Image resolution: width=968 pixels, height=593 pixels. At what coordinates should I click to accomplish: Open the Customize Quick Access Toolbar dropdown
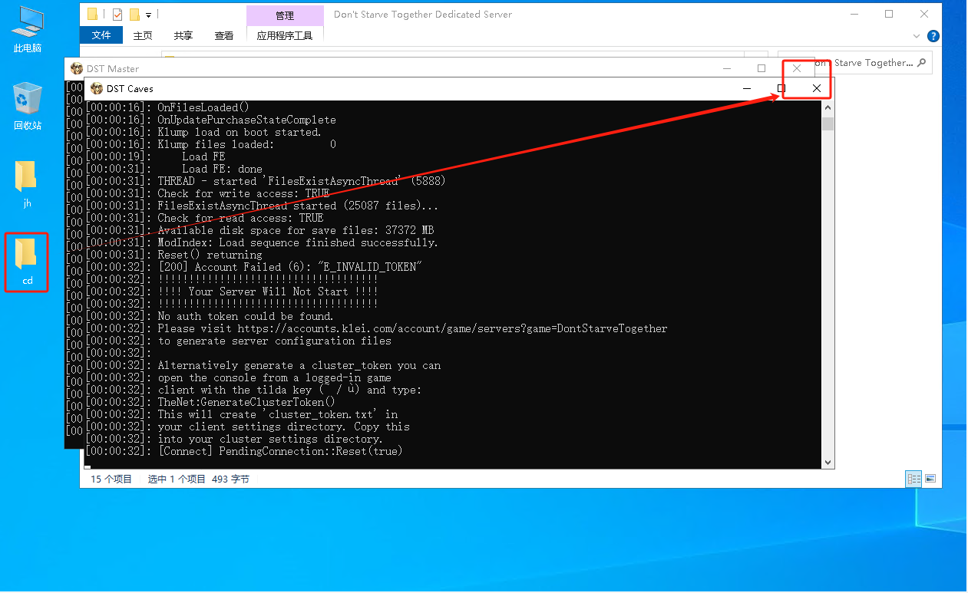(x=148, y=15)
